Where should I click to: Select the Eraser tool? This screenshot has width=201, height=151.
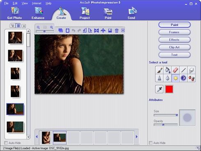pyautogui.click(x=176, y=70)
